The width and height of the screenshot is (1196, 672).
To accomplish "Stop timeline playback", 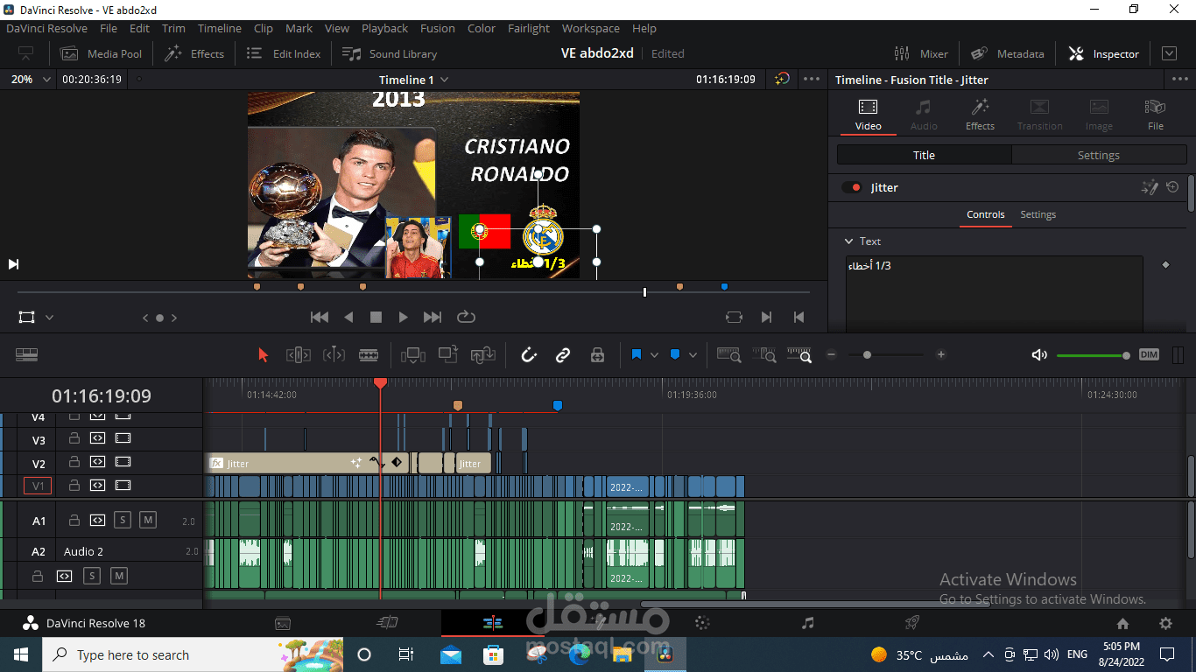I will click(376, 317).
